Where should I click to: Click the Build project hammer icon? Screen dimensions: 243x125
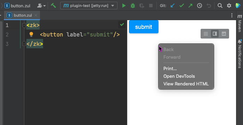pos(54,6)
